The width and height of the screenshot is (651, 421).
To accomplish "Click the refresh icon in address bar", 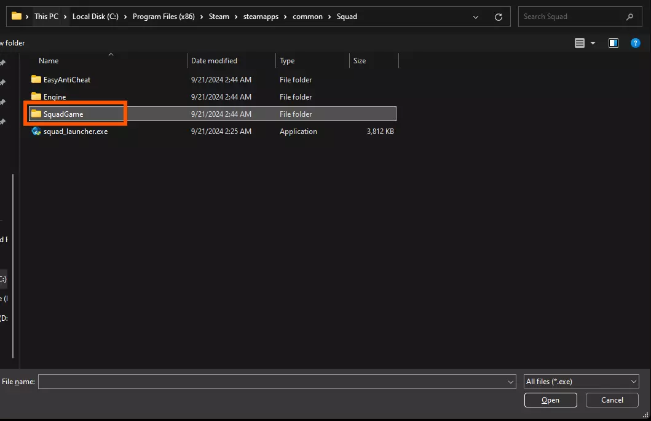I will 498,17.
